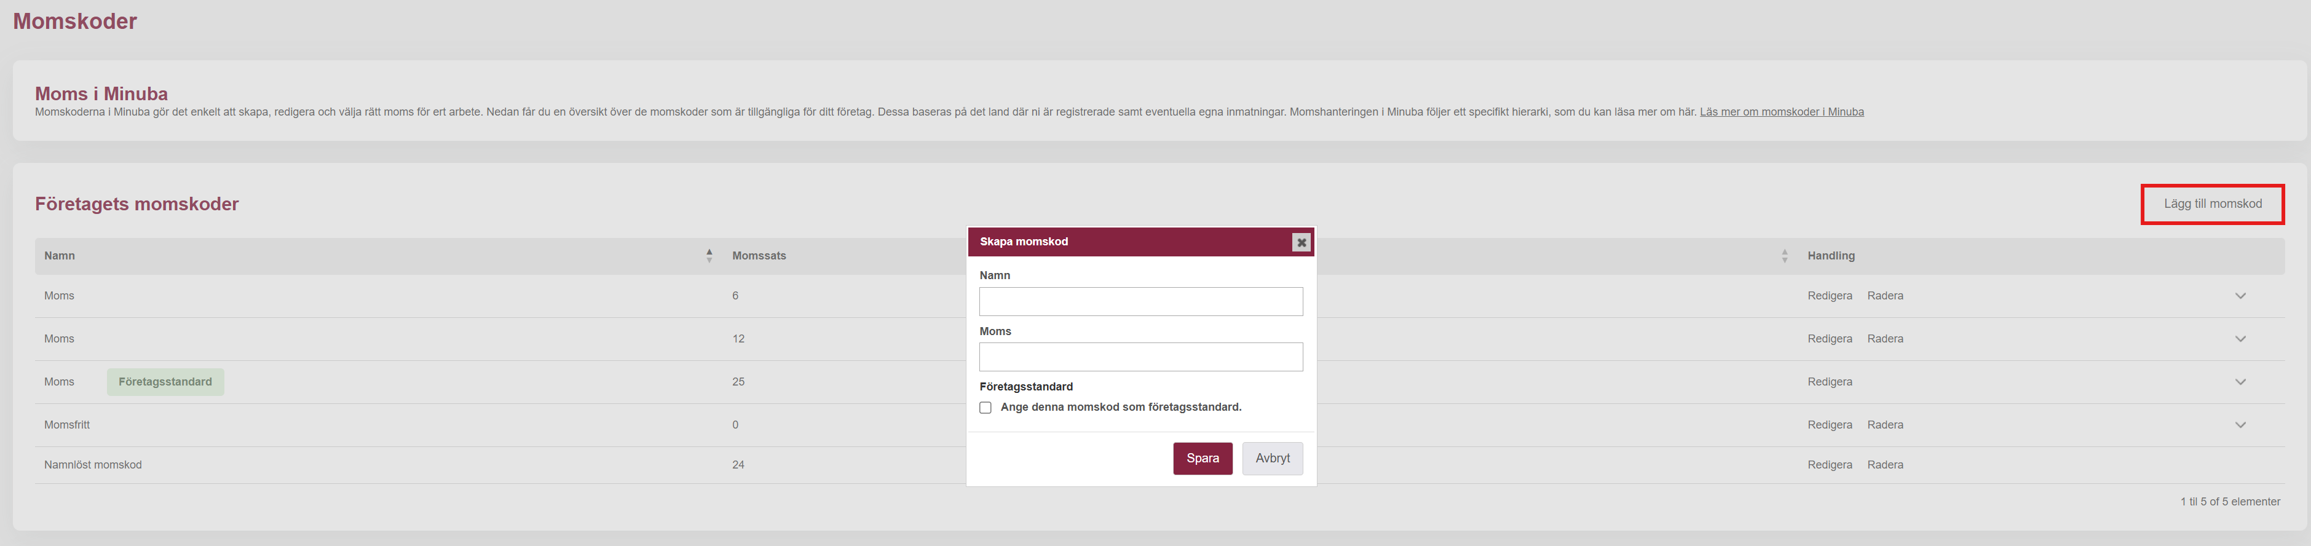Click the Moms i Minuba heading
Screen dimensions: 2311x546
(x=101, y=93)
